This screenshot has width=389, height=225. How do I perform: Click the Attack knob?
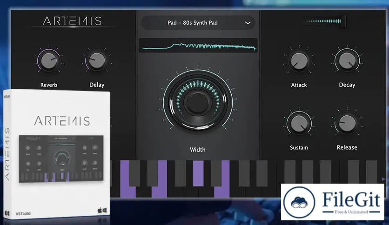(x=299, y=60)
